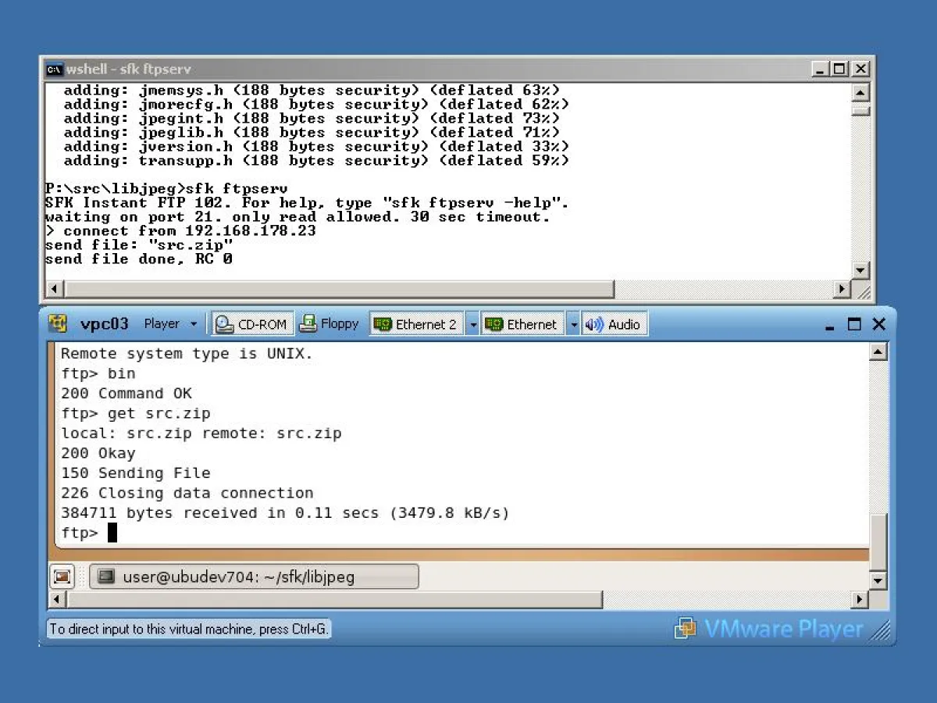The height and width of the screenshot is (703, 937).
Task: Click scroll up arrow in wshell window
Action: [860, 92]
